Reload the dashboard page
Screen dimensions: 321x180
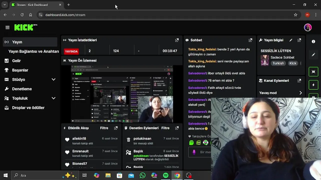coord(22,15)
